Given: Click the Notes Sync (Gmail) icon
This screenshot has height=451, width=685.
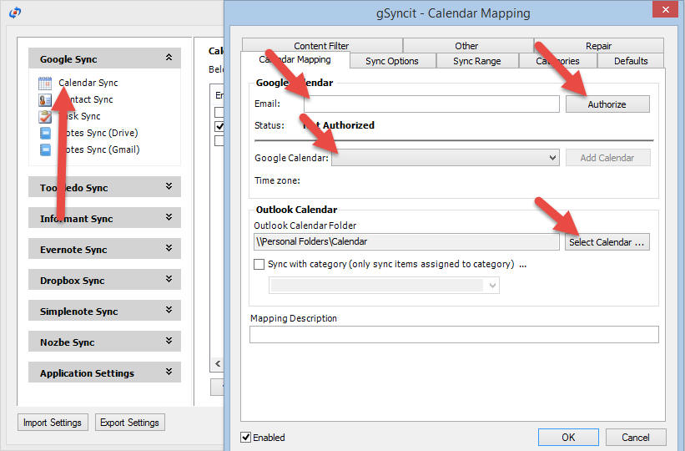Looking at the screenshot, I should [45, 149].
